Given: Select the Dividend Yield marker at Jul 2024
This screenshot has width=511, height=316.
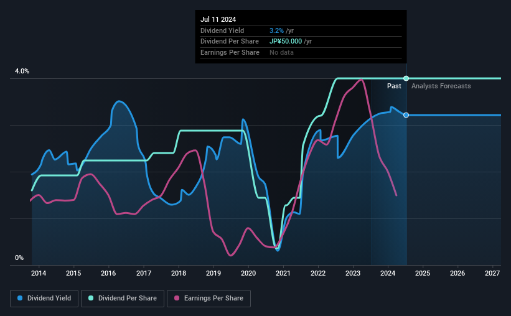Looking at the screenshot, I should tap(406, 115).
